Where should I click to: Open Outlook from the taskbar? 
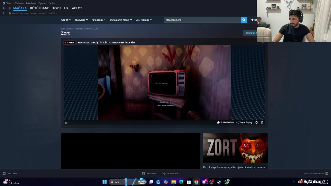pyautogui.click(x=159, y=182)
